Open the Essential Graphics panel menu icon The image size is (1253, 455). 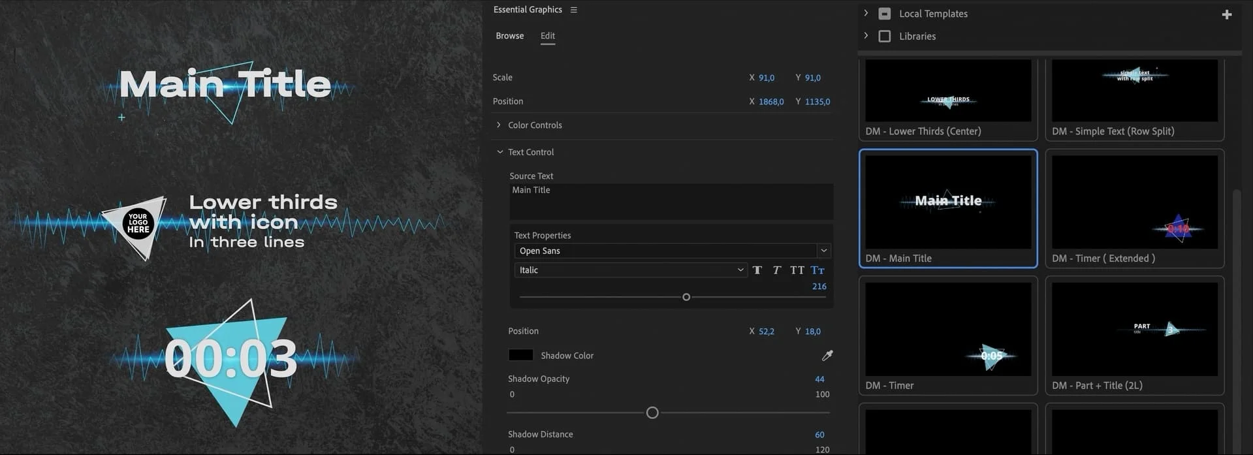click(x=573, y=10)
